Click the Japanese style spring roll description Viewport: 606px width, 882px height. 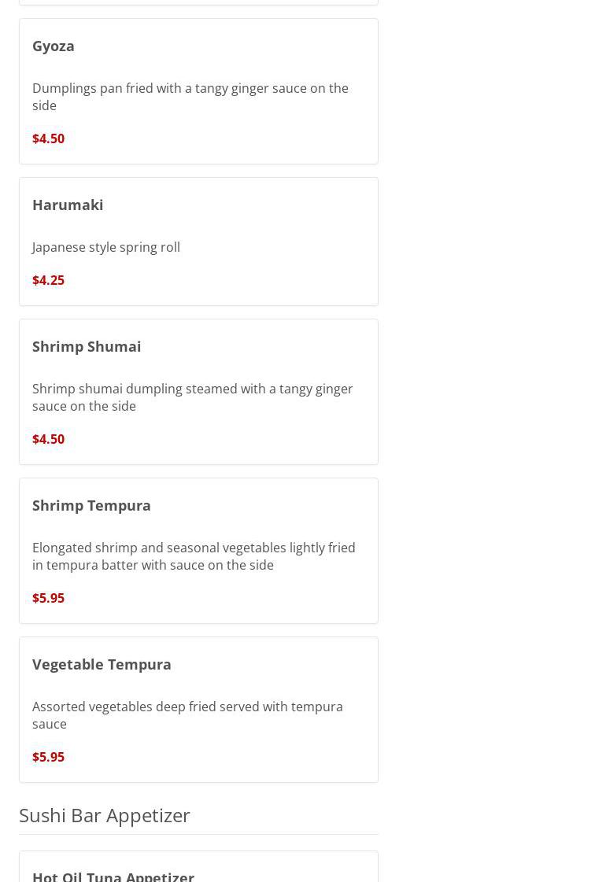105,247
